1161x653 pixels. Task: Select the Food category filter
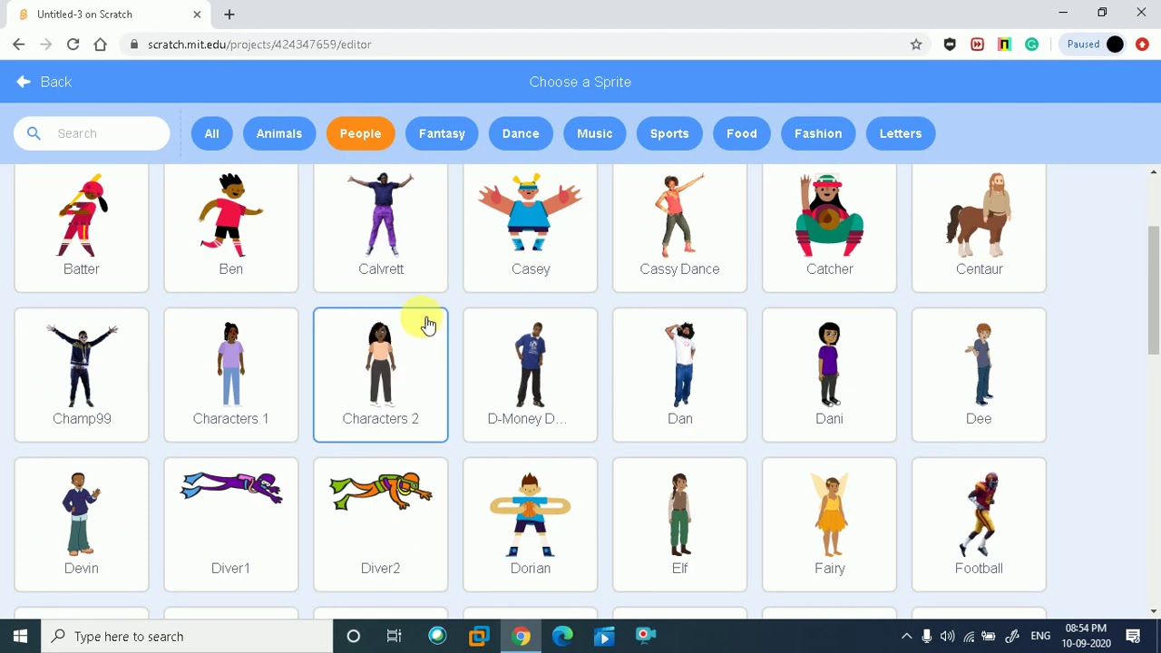click(741, 133)
